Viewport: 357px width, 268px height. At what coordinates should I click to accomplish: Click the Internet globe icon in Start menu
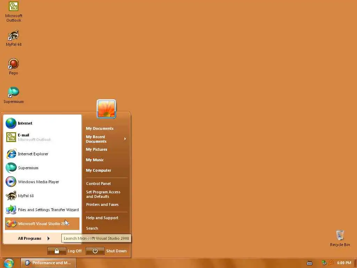(x=11, y=123)
